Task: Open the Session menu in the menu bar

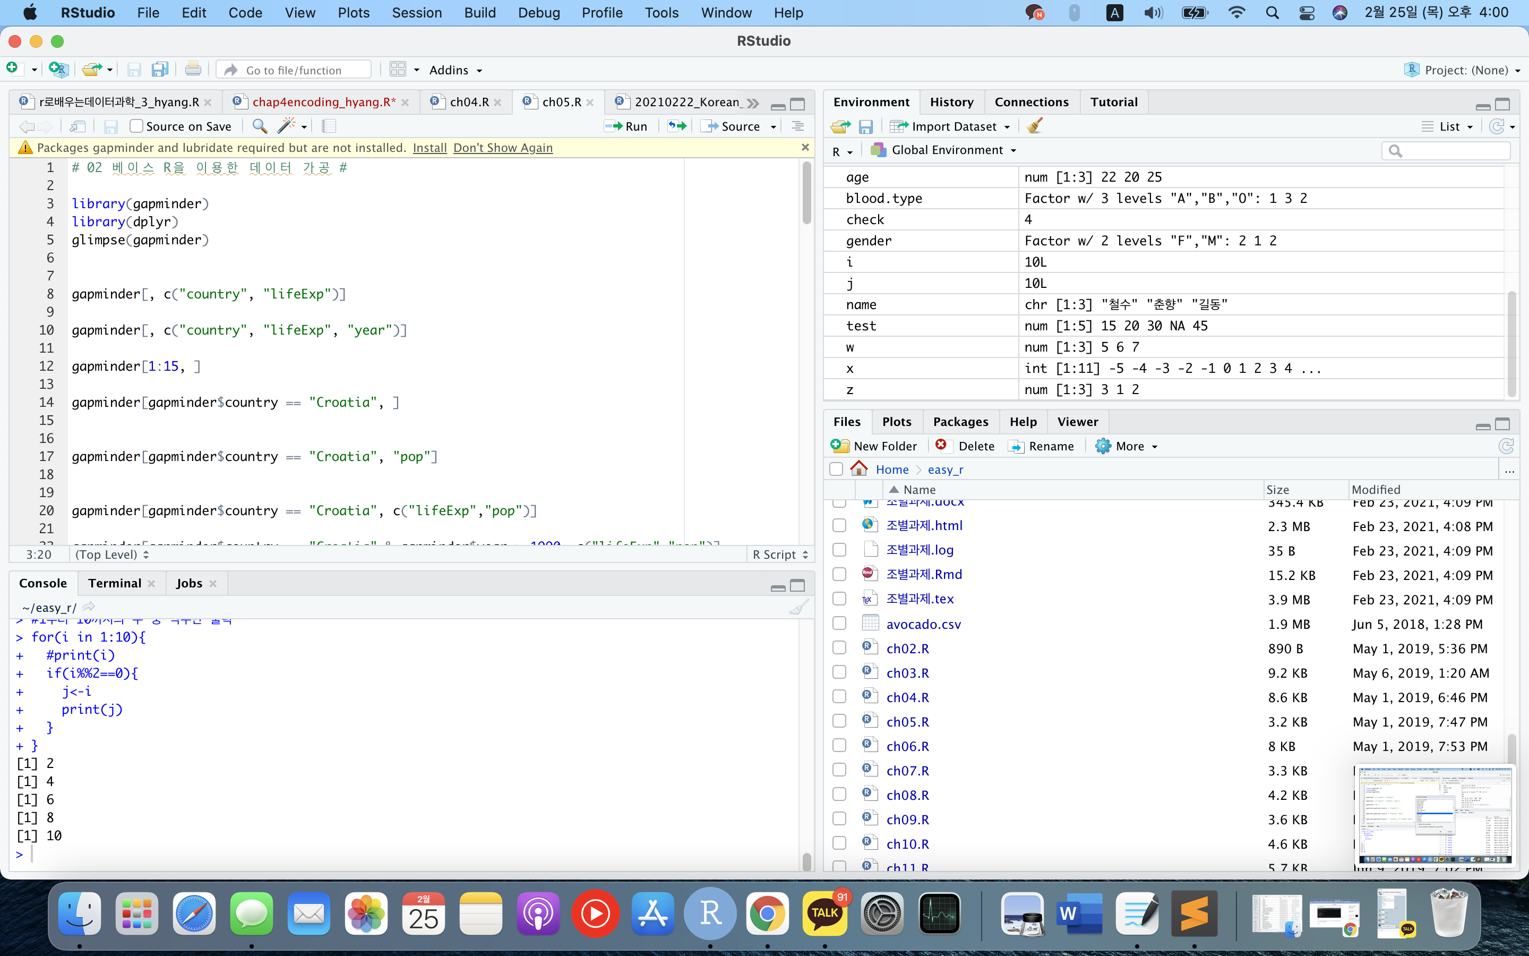Action: 416,13
